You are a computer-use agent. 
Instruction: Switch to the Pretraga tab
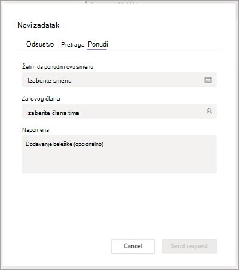tap(72, 44)
